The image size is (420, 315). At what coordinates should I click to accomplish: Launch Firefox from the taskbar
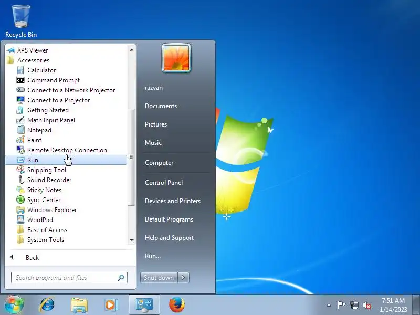[177, 305]
